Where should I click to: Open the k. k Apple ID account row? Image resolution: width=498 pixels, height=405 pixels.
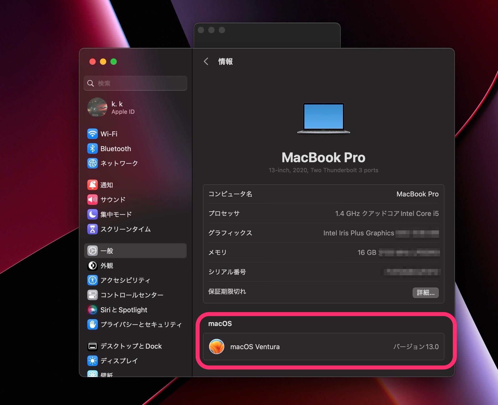tap(135, 107)
